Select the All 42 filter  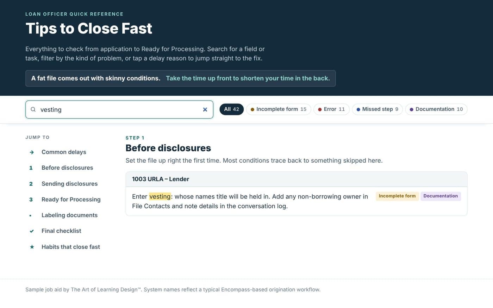[x=232, y=109]
